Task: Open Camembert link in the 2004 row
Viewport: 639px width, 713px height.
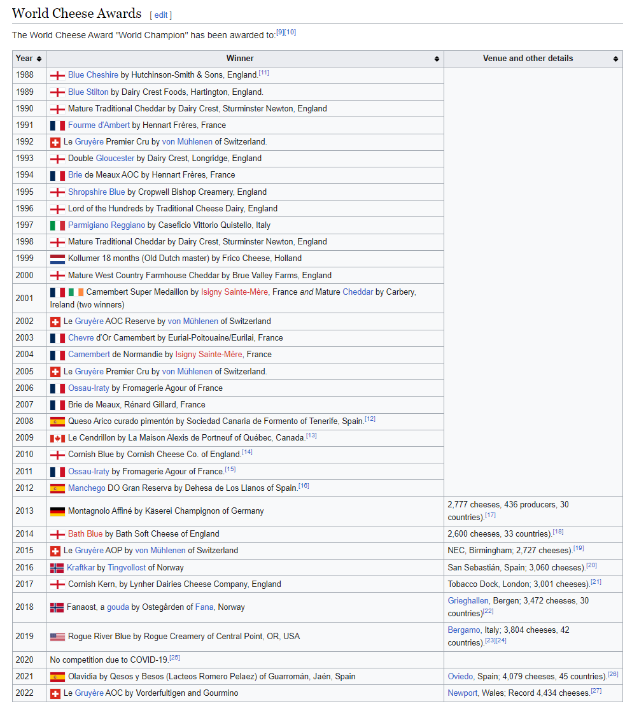Action: (89, 354)
